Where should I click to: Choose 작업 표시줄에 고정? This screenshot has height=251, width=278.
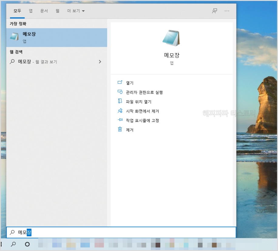click(x=142, y=120)
